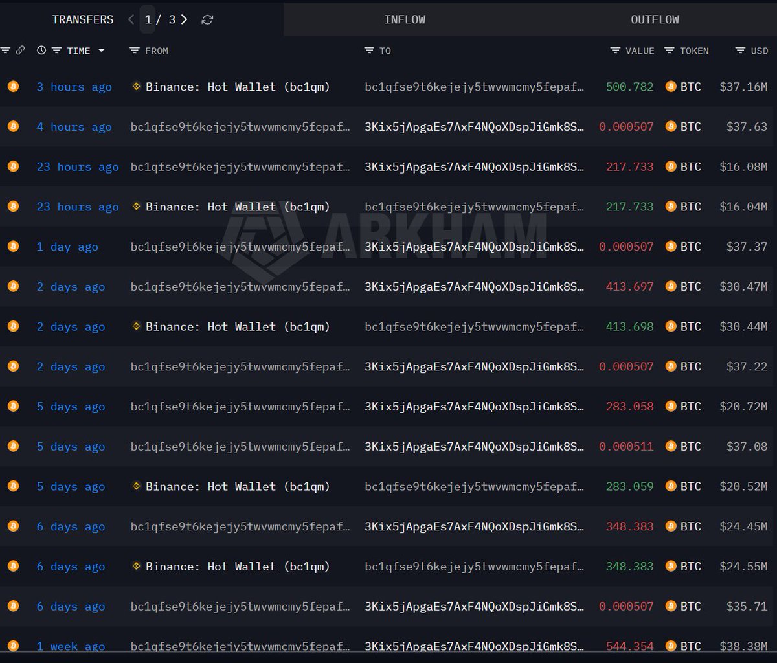Click BTC token icon in $37.63 row
This screenshot has width=777, height=663.
671,127
